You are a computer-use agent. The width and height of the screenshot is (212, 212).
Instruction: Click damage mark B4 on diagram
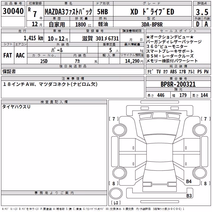click(189, 182)
